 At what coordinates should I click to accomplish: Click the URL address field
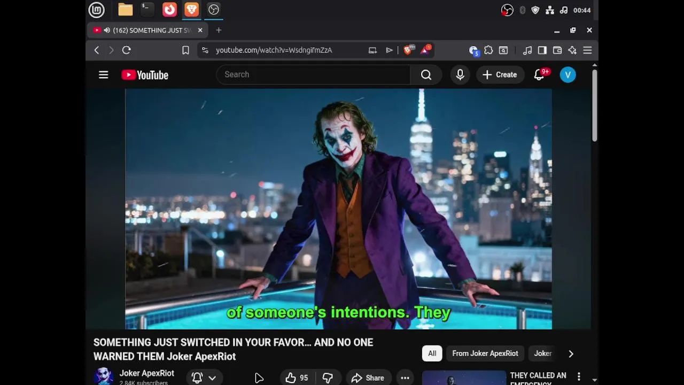(x=274, y=50)
